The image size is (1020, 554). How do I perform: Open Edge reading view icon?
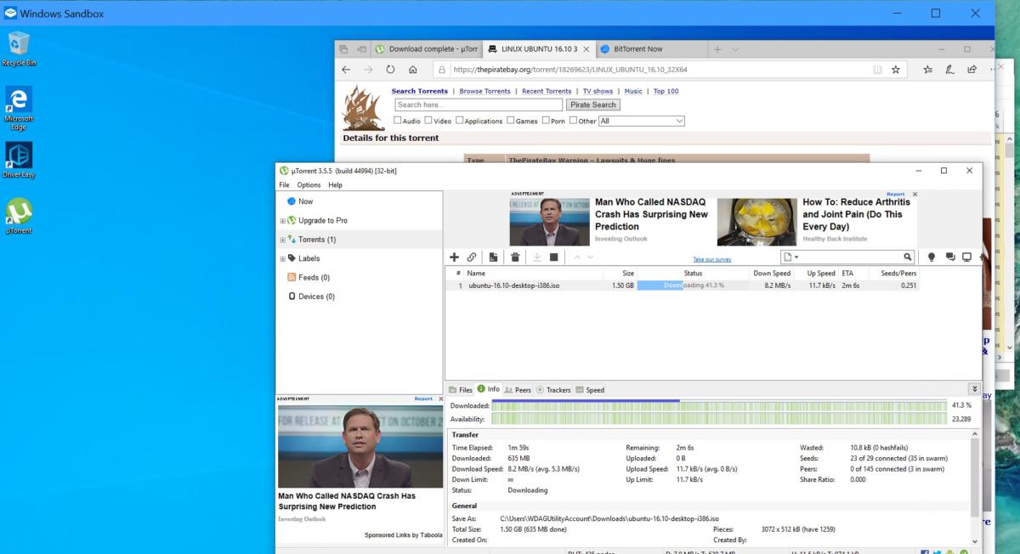click(x=878, y=70)
